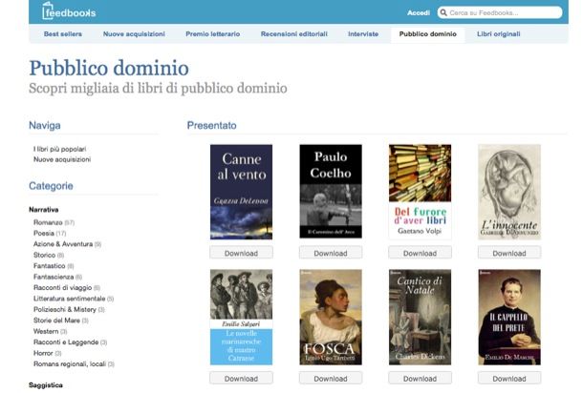This screenshot has width=583, height=393.
Task: Open Racconti e Leggende category
Action: point(66,342)
